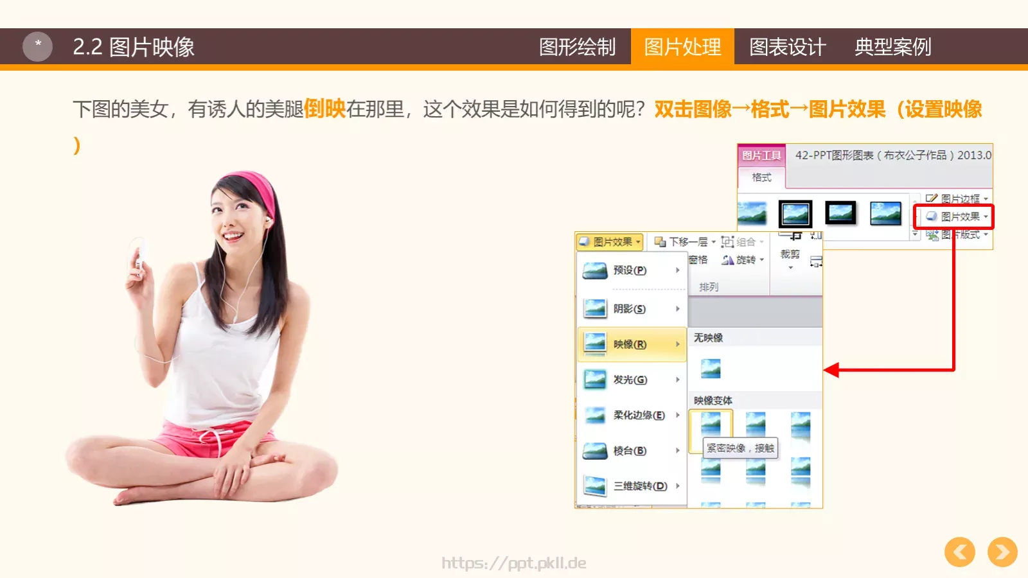
Task: Pick second reflection variant in second row
Action: point(756,471)
